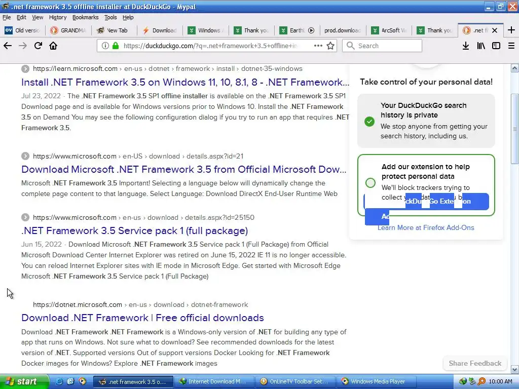The width and height of the screenshot is (519, 389).
Task: Click the icon beside details.aspx?id=25150 URL
Action: pos(25,217)
